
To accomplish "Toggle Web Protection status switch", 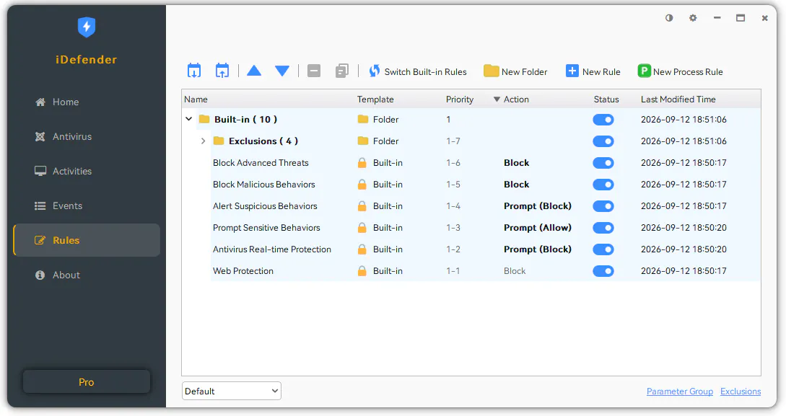I will 603,271.
